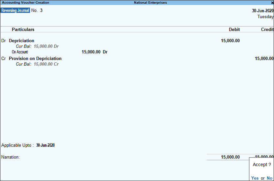This screenshot has width=274, height=181.
Task: Select the Depriciation ledger entry
Action: click(x=21, y=41)
